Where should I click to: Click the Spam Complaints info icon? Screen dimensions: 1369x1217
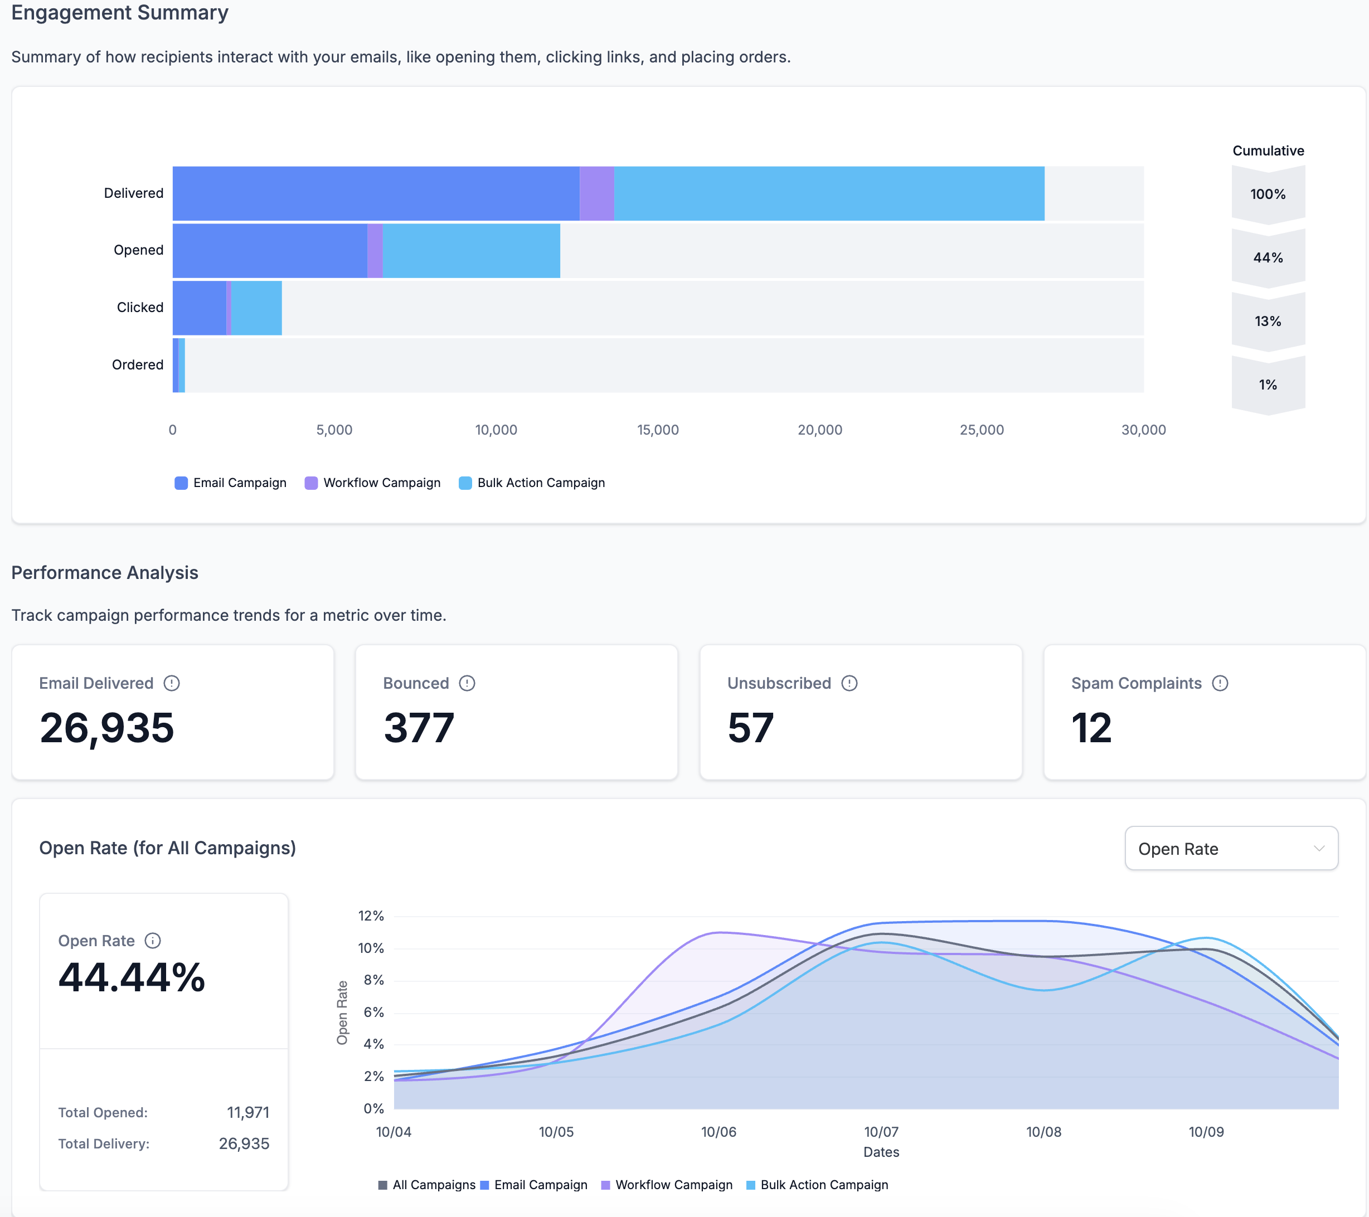1220,684
